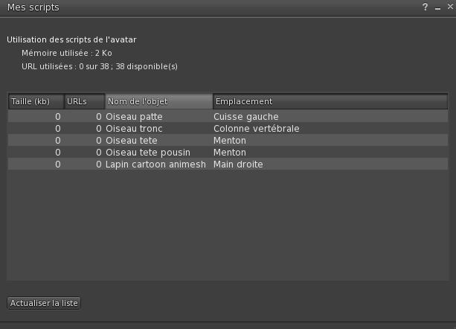
Task: Click Menton cell in Oiseau tete pousin row
Action: click(x=229, y=153)
